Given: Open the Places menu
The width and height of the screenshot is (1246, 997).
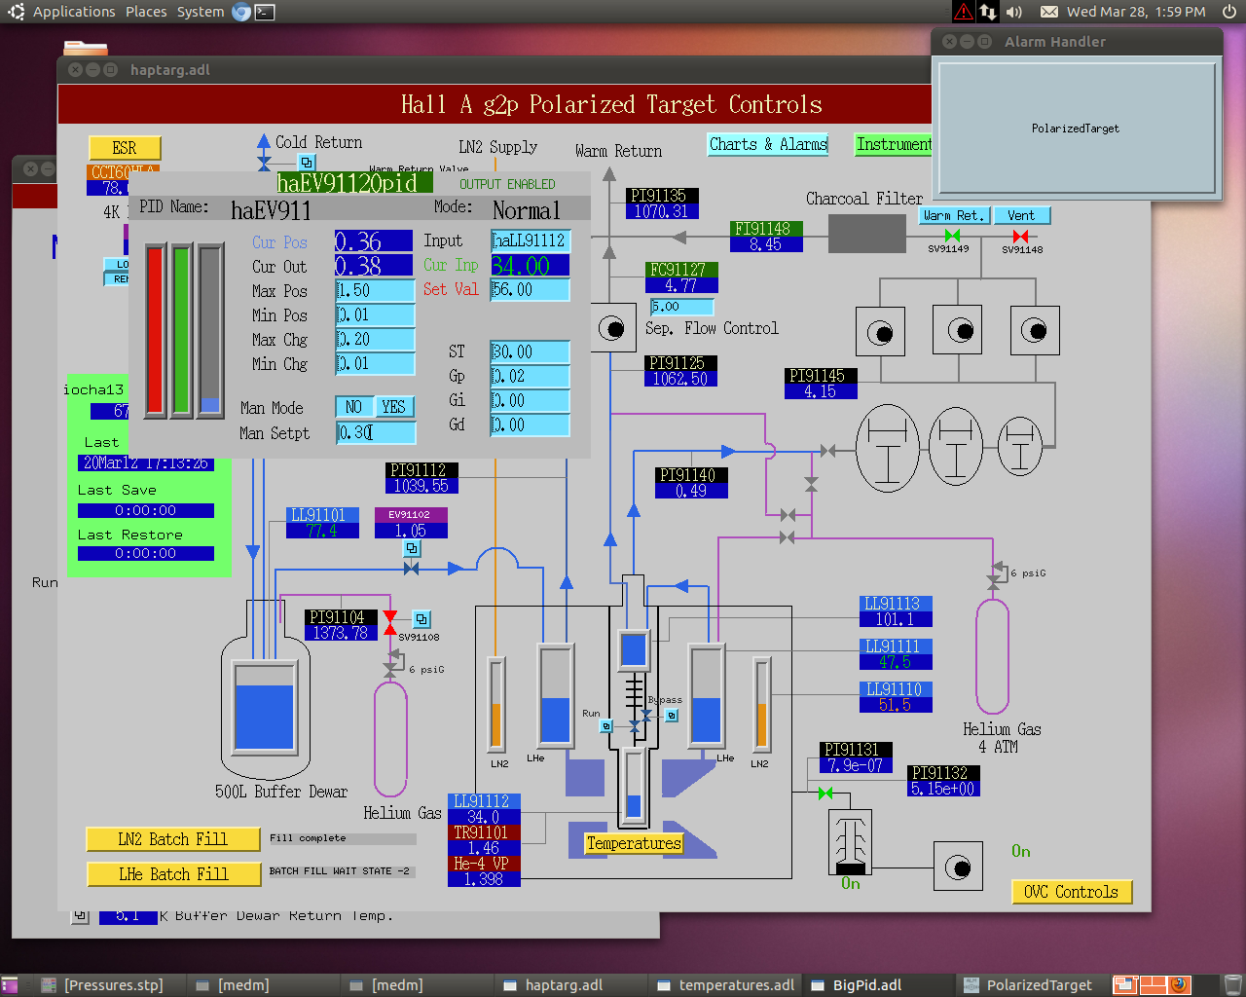Looking at the screenshot, I should coord(146,12).
